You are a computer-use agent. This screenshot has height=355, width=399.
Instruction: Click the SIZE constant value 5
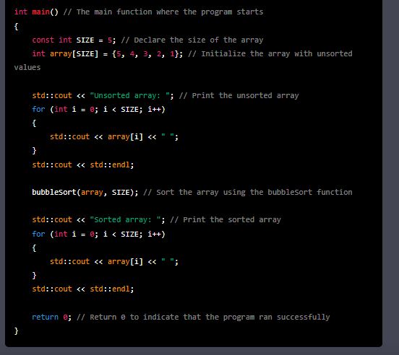[110, 40]
